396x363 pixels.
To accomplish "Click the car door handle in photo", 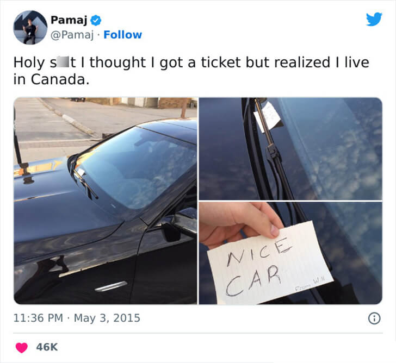I will 111,286.
